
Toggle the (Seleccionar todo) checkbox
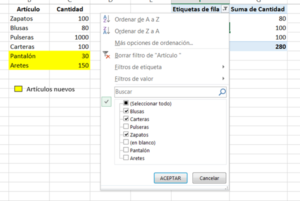tap(126, 103)
